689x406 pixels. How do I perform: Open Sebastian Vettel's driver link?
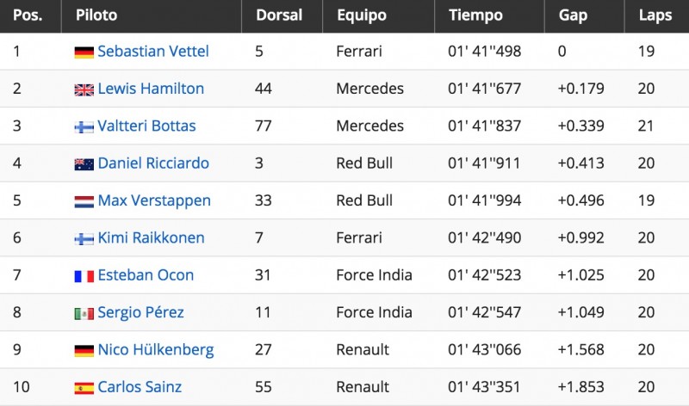pos(153,52)
